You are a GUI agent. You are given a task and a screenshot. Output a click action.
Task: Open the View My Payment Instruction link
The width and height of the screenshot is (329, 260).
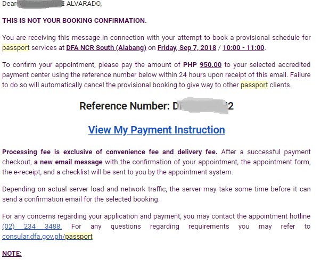tap(156, 130)
